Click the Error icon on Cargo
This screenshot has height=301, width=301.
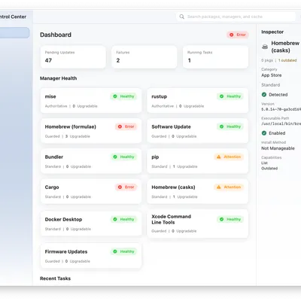coord(120,187)
